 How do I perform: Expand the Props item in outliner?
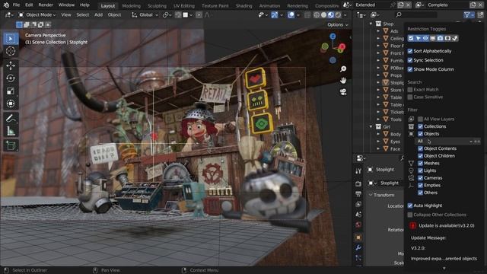click(378, 75)
